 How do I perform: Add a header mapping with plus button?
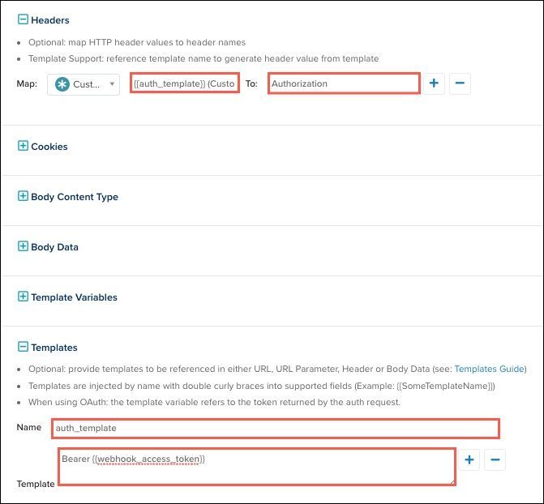434,83
